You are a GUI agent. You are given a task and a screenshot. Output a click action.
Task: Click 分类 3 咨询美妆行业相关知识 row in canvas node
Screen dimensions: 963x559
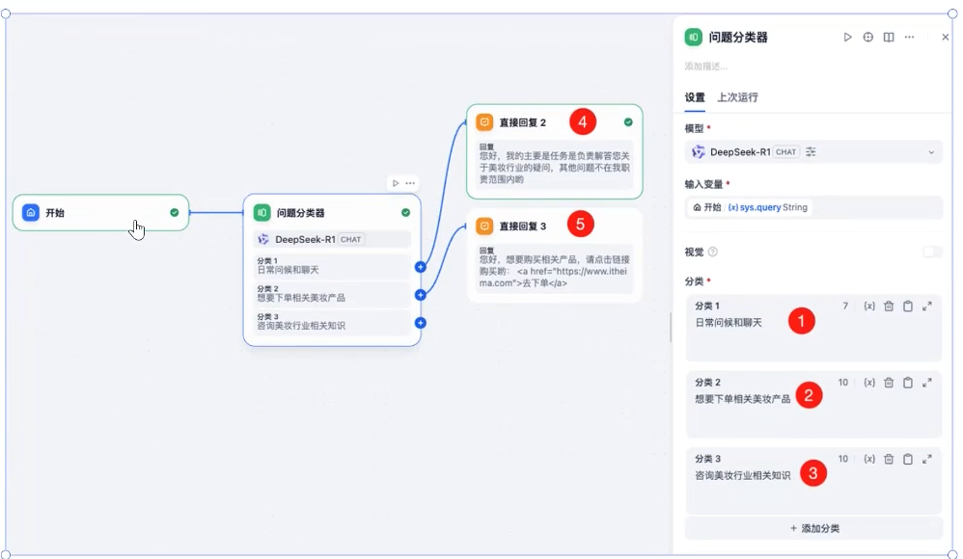coord(332,322)
